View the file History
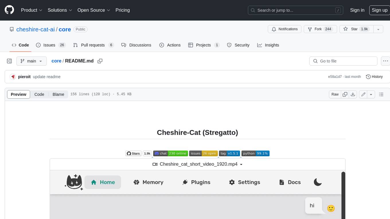 pos(375,77)
